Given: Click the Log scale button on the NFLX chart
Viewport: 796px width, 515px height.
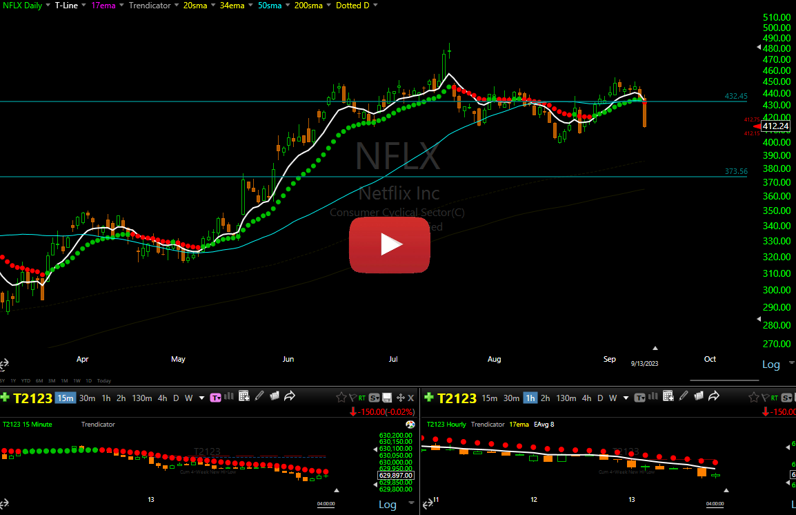Looking at the screenshot, I should [x=771, y=364].
